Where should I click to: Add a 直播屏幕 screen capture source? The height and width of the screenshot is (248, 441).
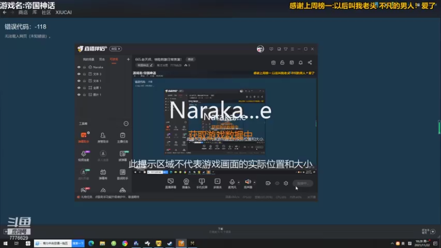(x=170, y=184)
